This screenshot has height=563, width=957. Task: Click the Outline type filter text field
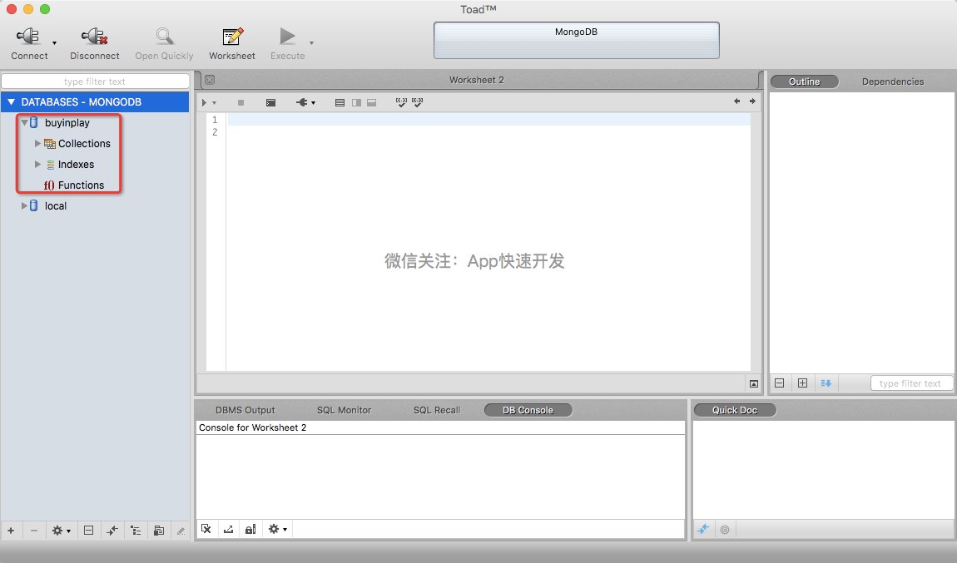point(910,383)
